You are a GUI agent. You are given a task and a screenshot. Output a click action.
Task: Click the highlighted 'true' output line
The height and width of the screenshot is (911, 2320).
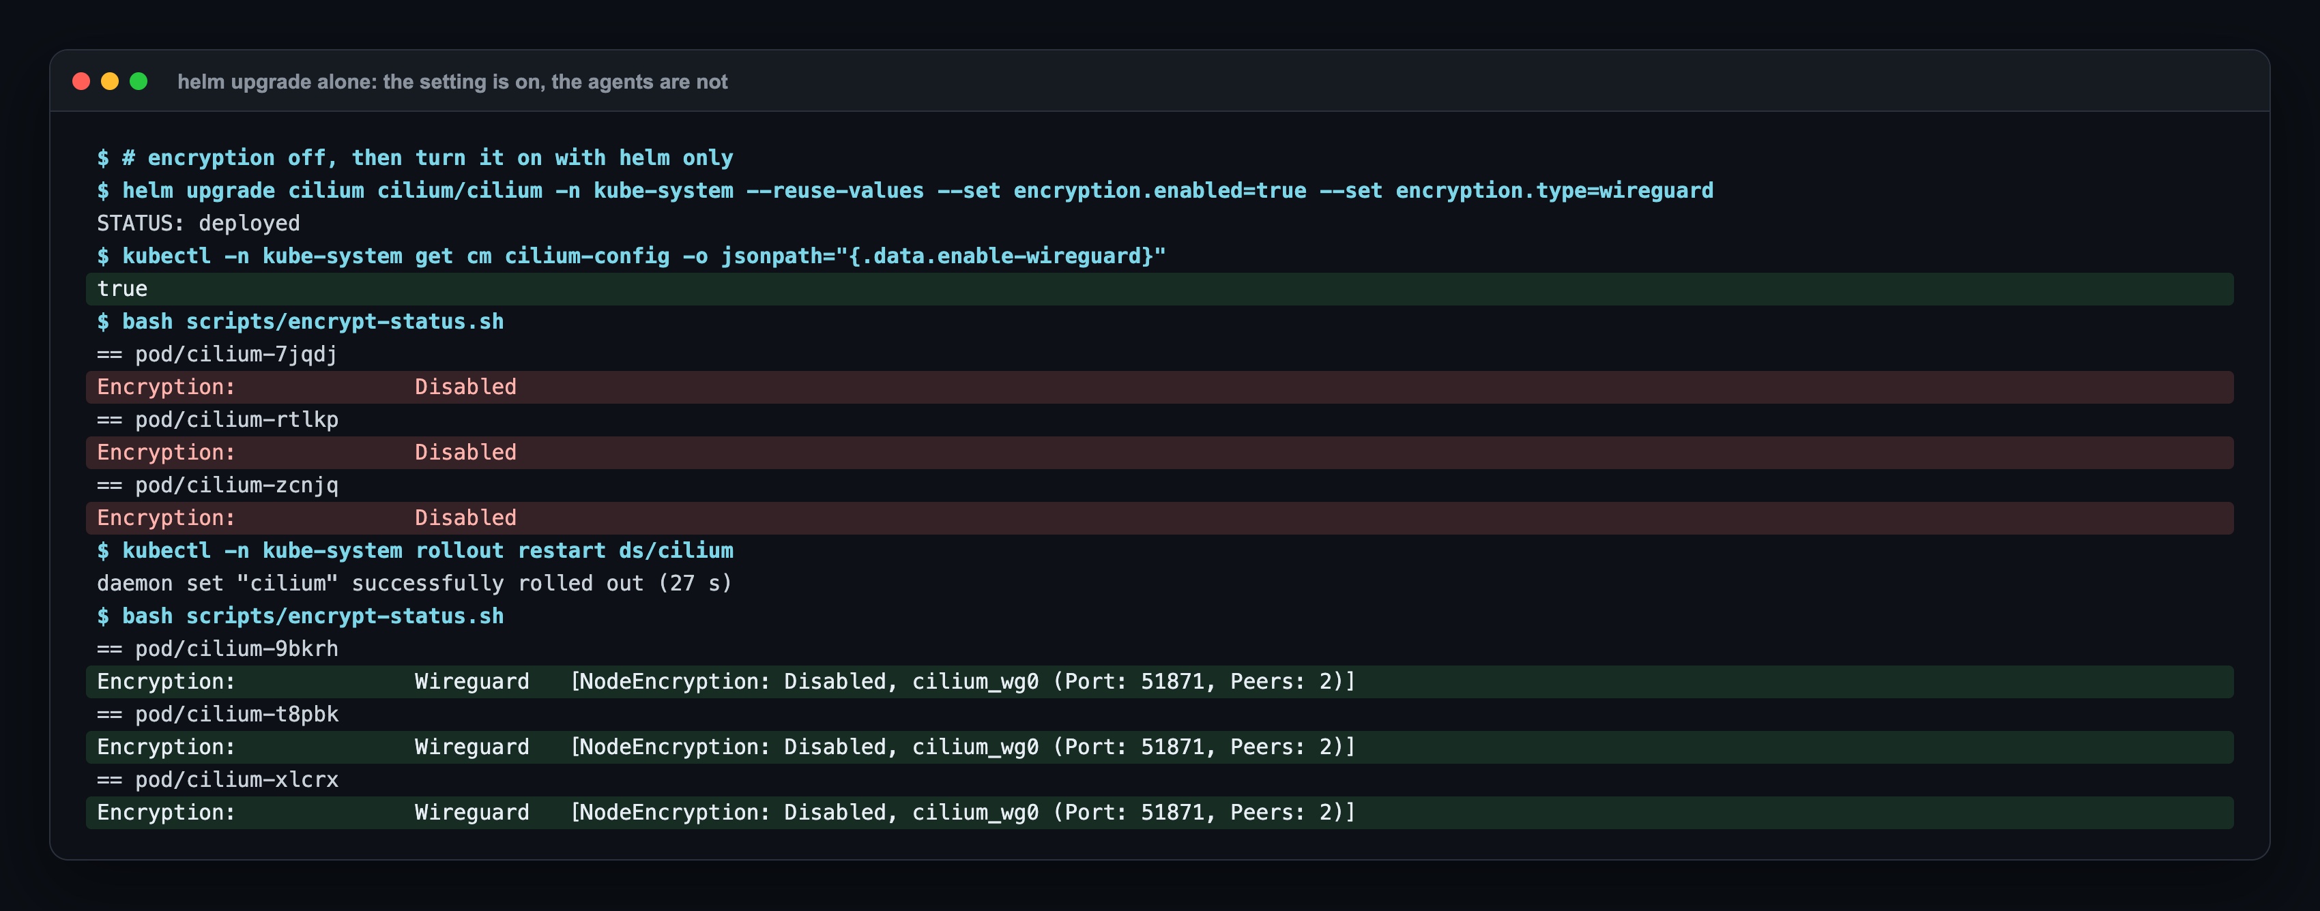point(1160,289)
